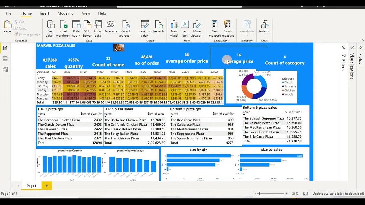Image resolution: width=365 pixels, height=205 pixels.
Task: Expand the Transform data dropdown arrow
Action: coord(148,36)
